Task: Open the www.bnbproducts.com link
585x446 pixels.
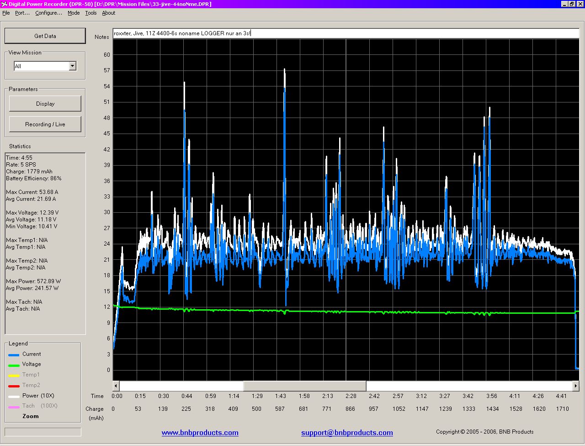Action: point(200,433)
